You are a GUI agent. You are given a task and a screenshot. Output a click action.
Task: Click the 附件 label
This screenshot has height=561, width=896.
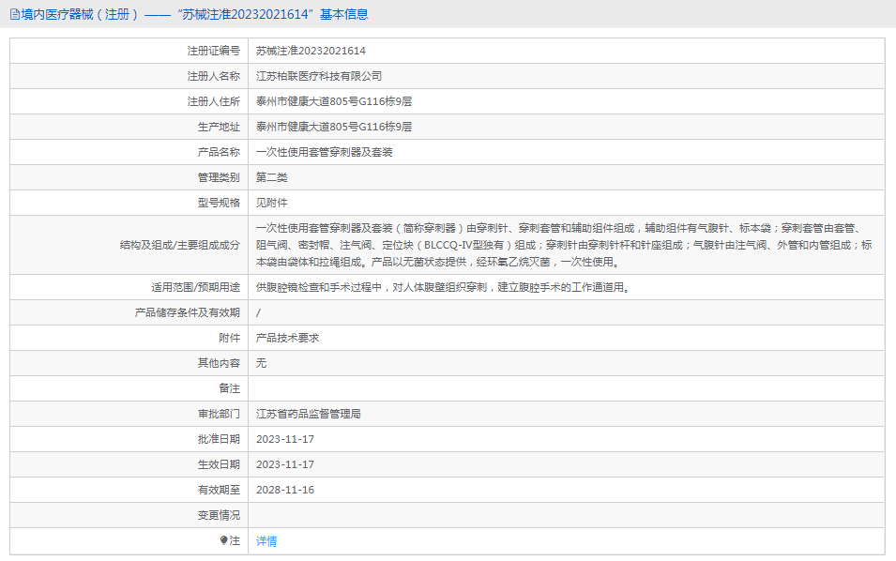pyautogui.click(x=229, y=338)
